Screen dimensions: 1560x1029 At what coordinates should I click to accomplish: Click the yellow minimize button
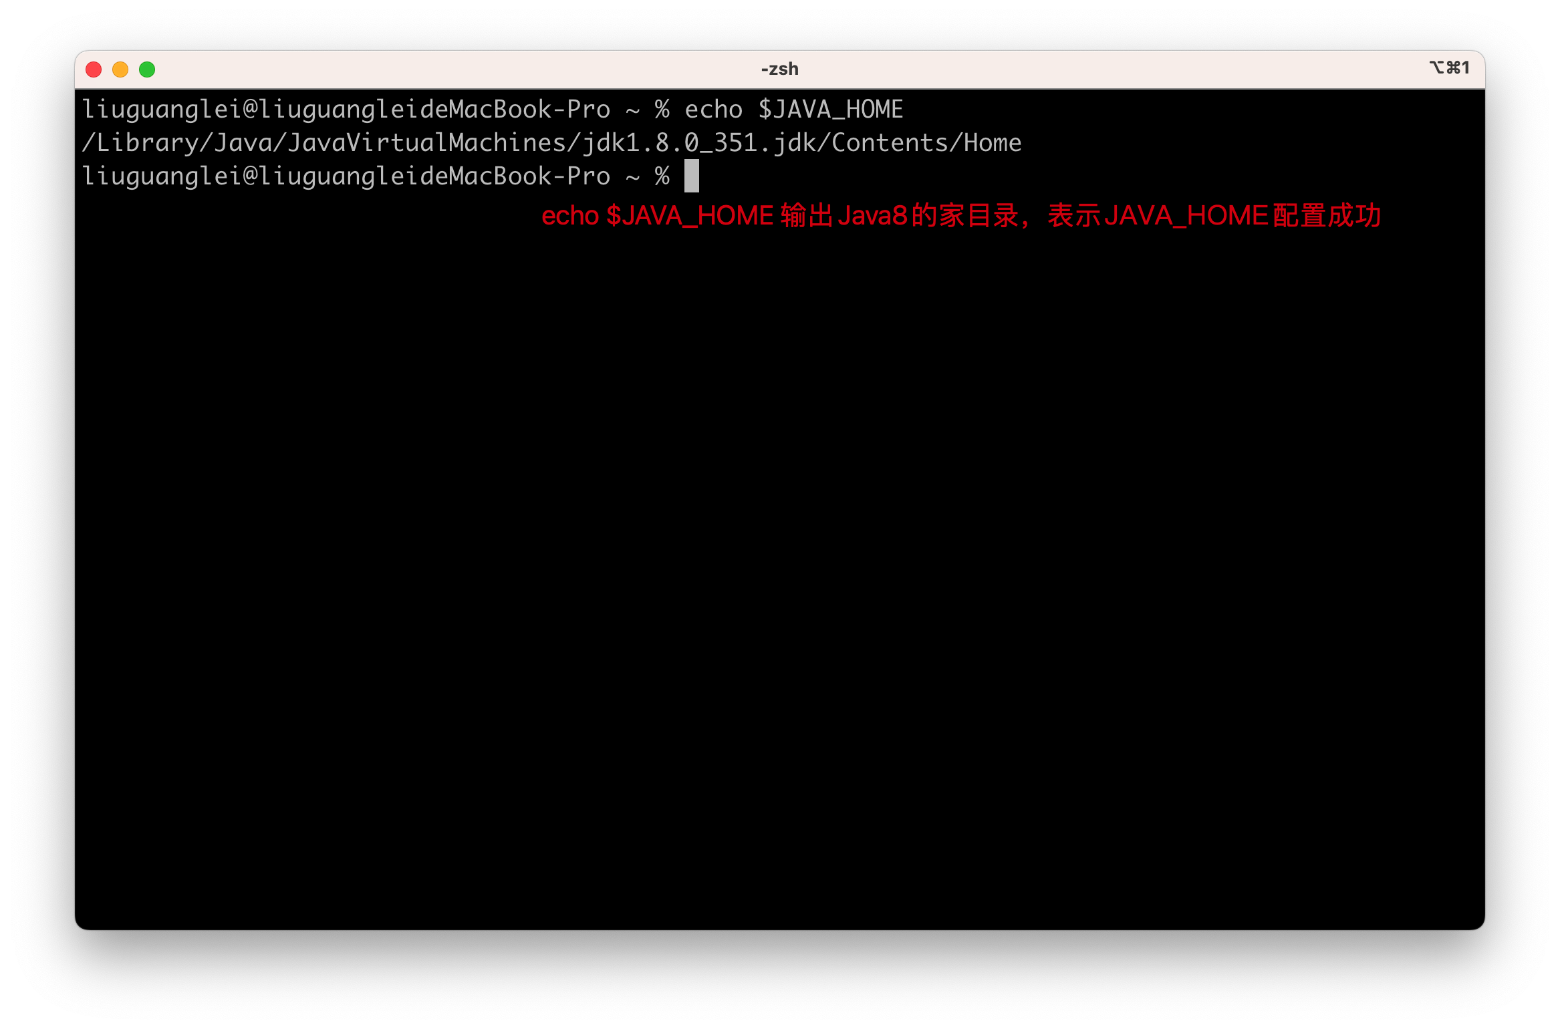coord(124,70)
